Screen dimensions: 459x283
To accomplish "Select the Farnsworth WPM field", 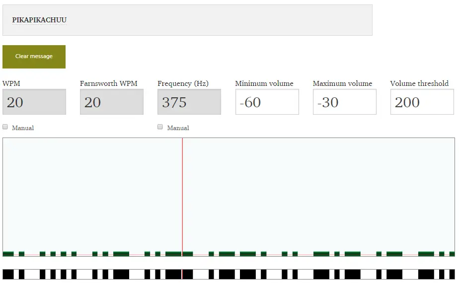I will click(x=111, y=102).
